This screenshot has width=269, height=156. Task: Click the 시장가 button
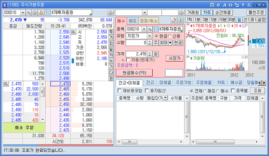tap(174, 58)
